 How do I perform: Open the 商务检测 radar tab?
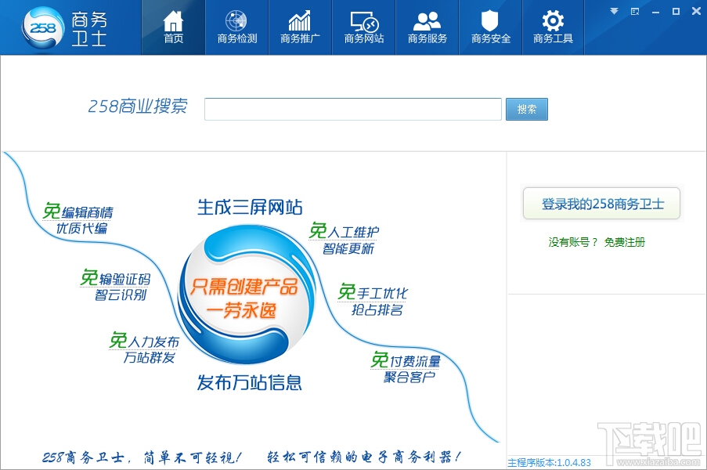click(236, 27)
